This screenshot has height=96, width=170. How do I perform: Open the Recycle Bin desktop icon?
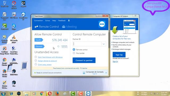click(5, 4)
